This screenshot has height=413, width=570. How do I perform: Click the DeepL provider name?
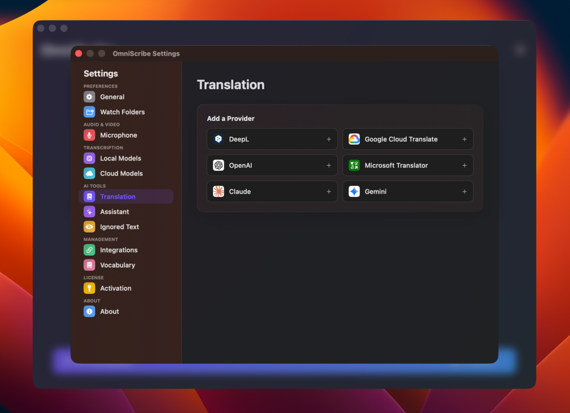pos(239,139)
